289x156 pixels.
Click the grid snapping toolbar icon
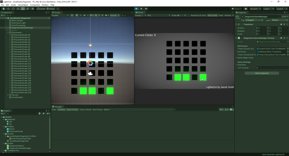(x=58, y=9)
